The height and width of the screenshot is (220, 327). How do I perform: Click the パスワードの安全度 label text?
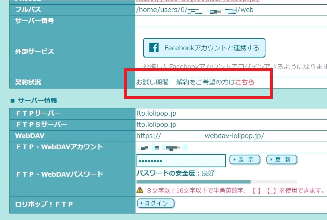pos(168,173)
